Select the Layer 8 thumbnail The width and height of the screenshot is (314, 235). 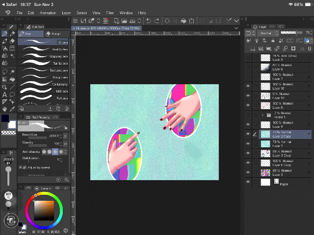[265, 67]
